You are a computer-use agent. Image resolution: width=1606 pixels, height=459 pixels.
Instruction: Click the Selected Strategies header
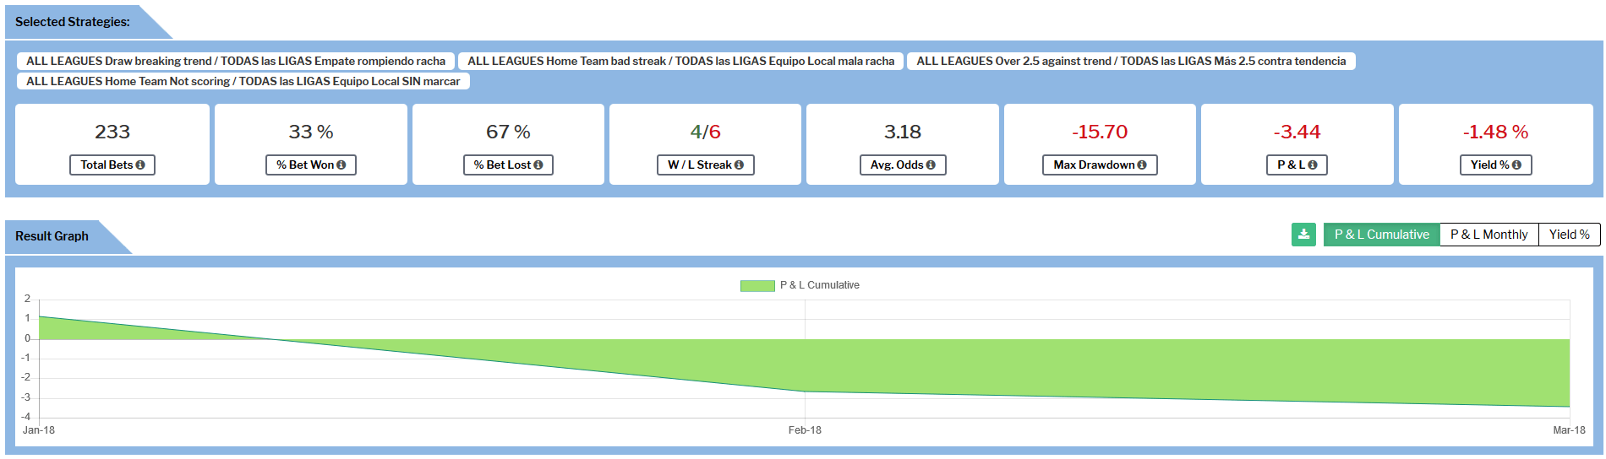73,22
